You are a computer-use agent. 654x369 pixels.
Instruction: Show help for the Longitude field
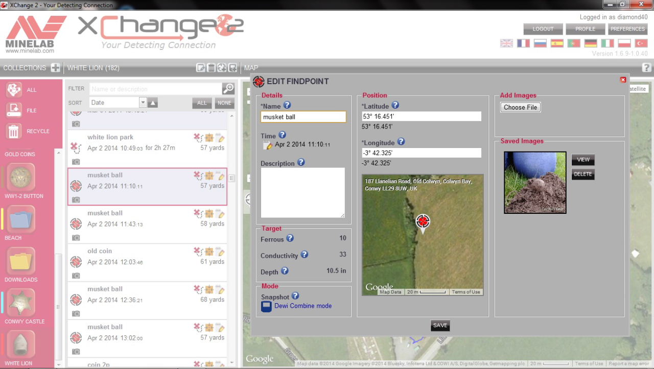tap(401, 142)
